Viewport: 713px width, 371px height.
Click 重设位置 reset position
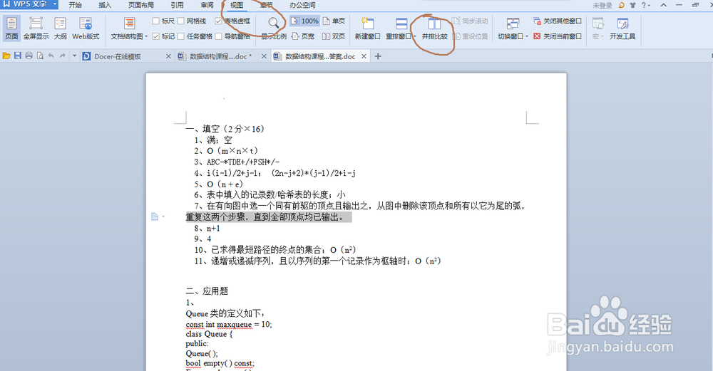(470, 36)
